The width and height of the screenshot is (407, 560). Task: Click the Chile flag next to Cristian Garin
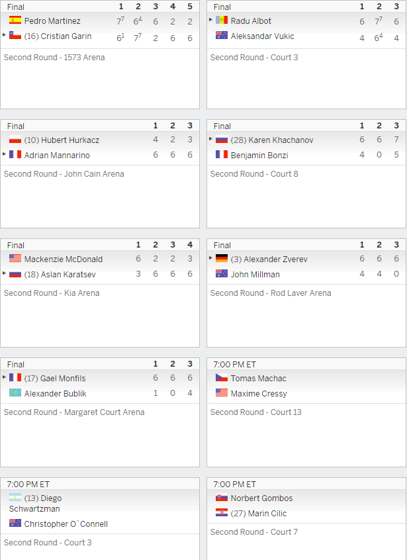[15, 35]
